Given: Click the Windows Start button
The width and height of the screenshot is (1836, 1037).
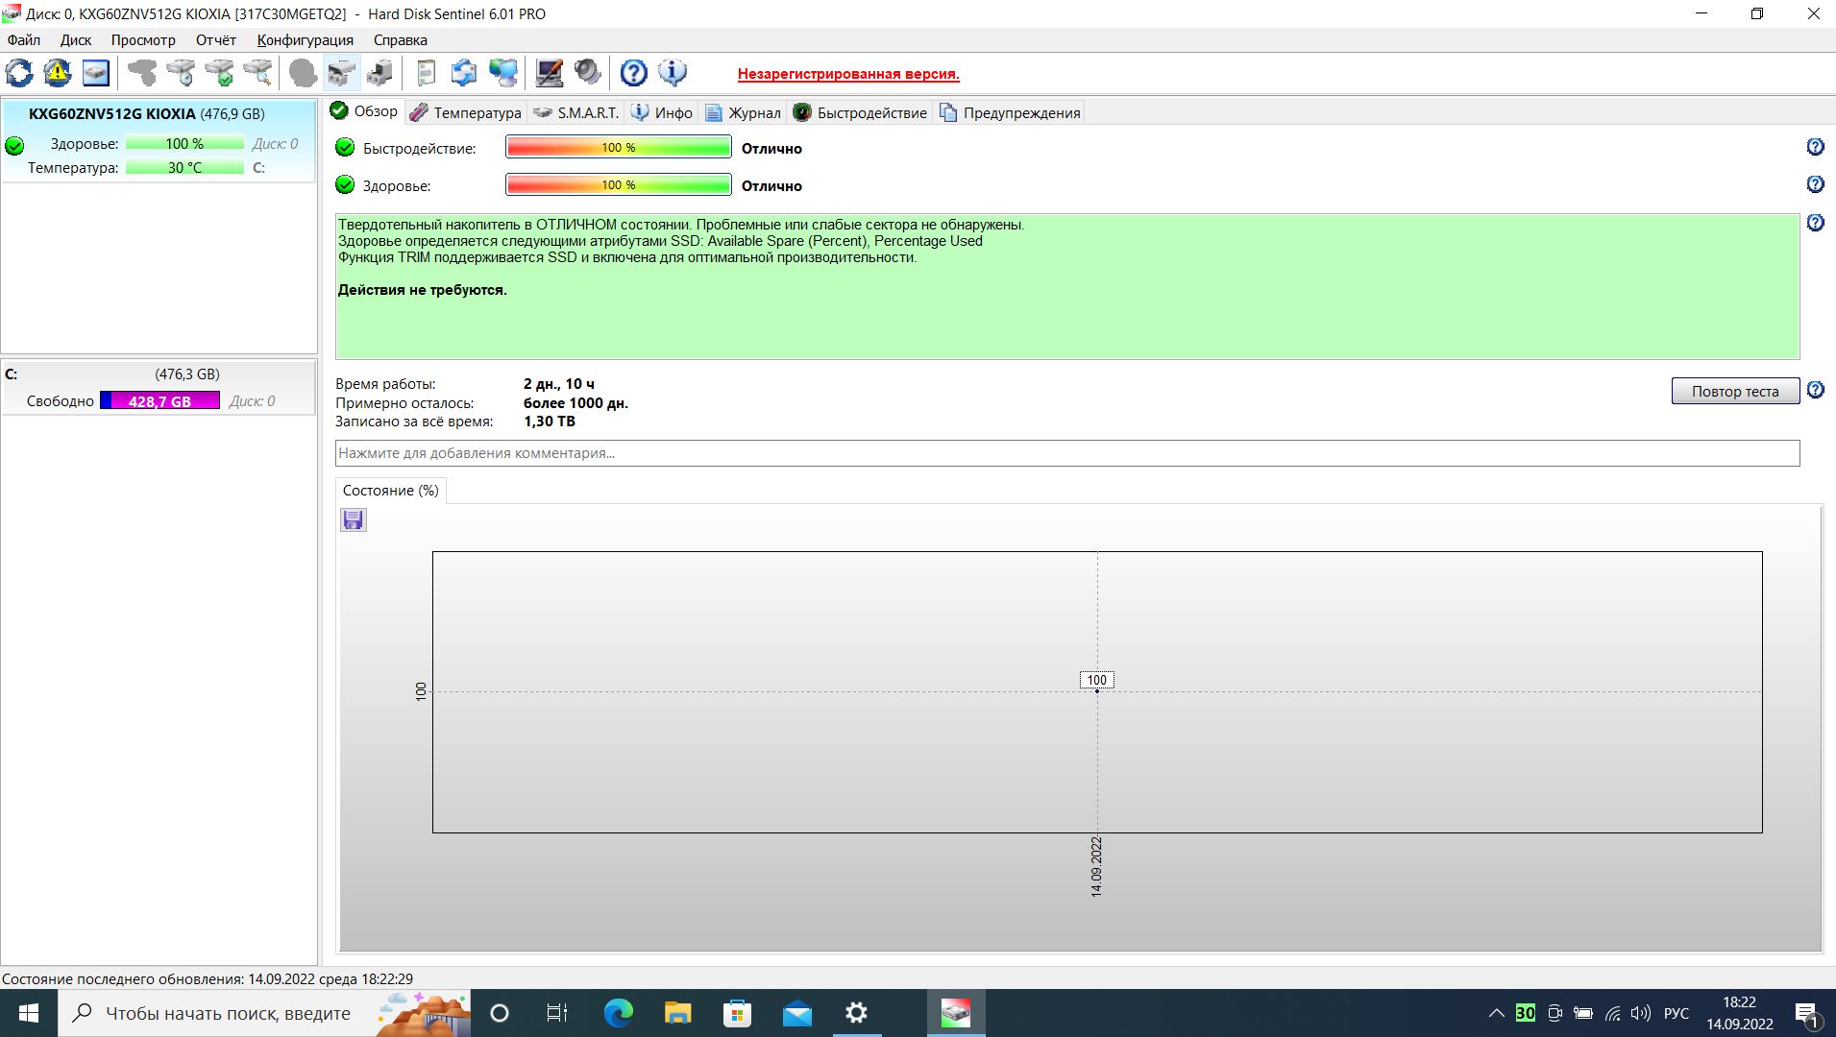Looking at the screenshot, I should click(29, 1013).
